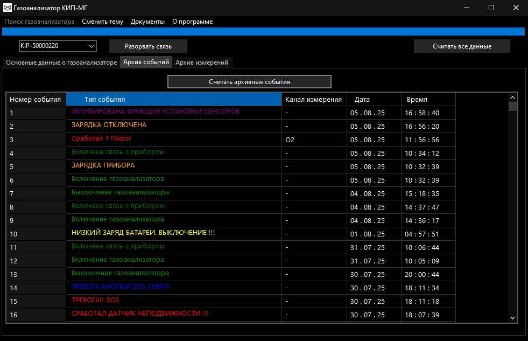Open the О программе menu

[192, 22]
